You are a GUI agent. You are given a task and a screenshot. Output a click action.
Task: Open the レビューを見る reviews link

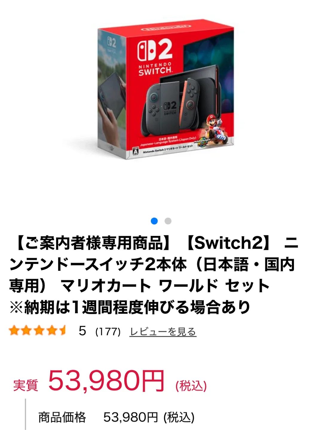pyautogui.click(x=163, y=331)
